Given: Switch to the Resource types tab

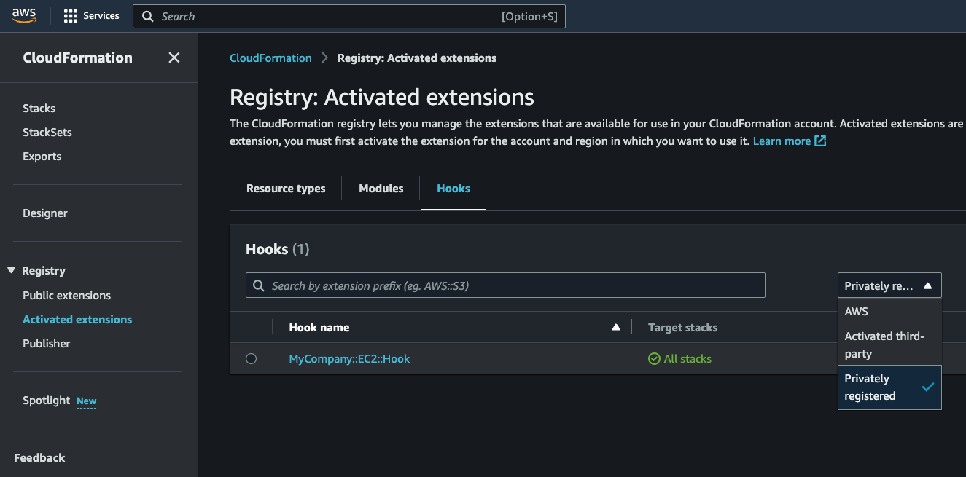Looking at the screenshot, I should tap(286, 188).
